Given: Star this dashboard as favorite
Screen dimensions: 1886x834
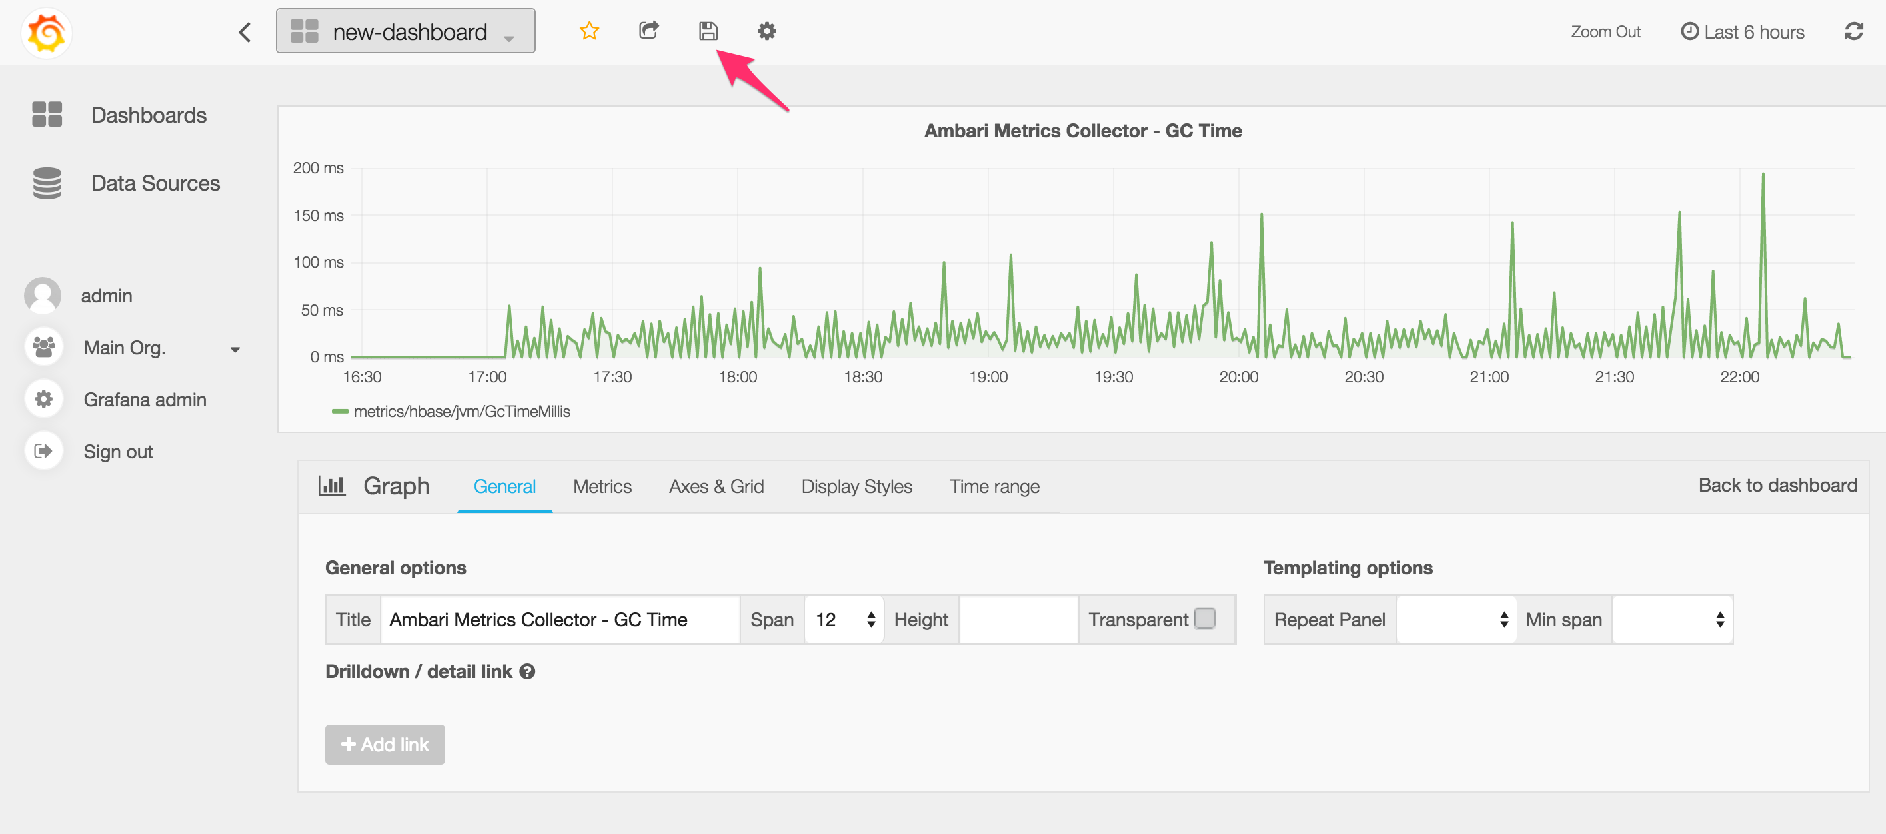Looking at the screenshot, I should [588, 31].
